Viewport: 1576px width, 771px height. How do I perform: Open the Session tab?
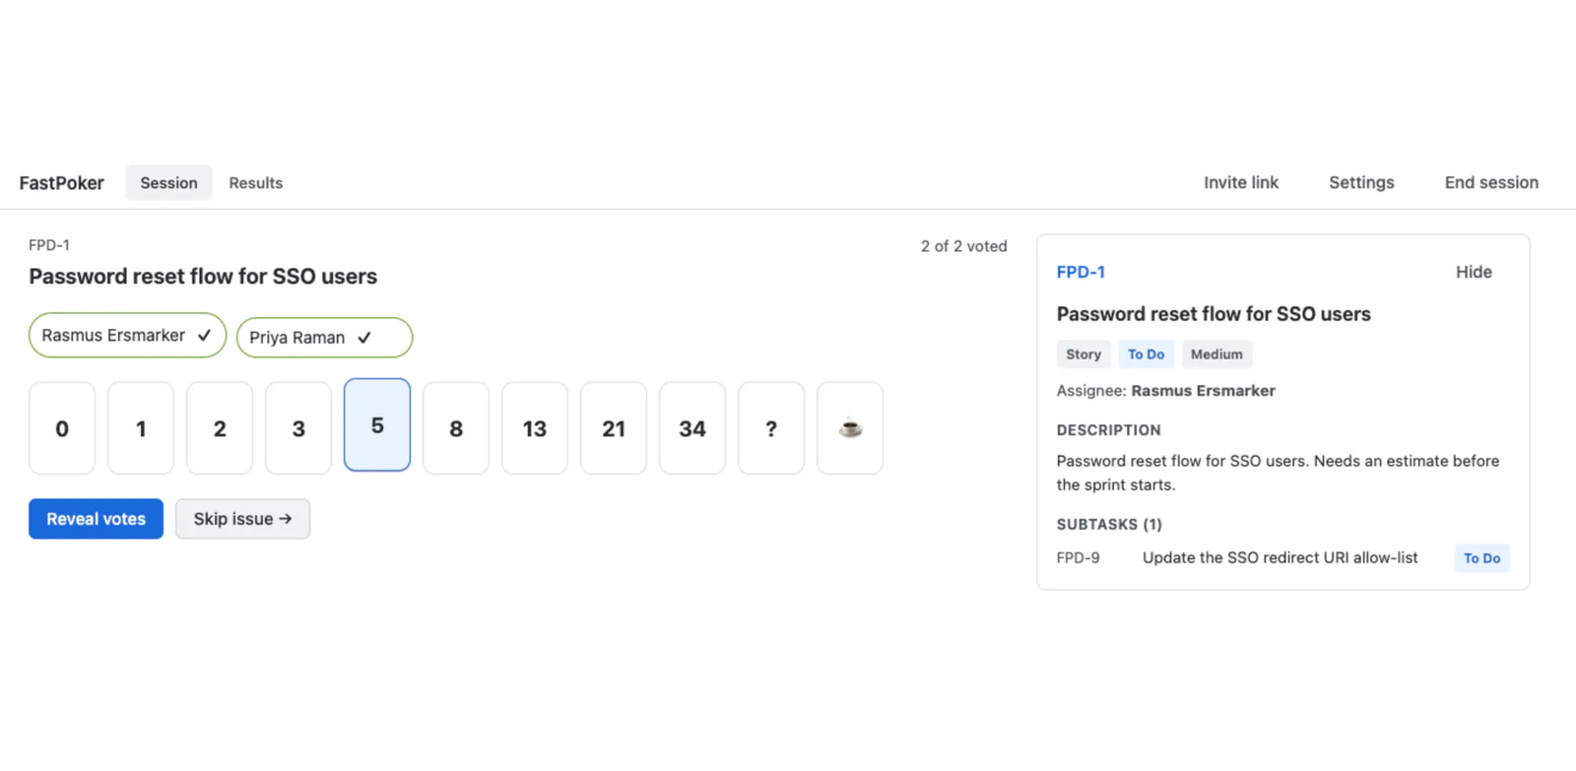pyautogui.click(x=168, y=183)
